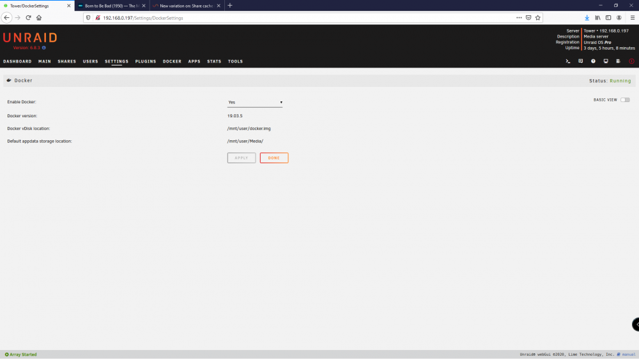
Task: Open the Tools menu
Action: click(x=235, y=61)
